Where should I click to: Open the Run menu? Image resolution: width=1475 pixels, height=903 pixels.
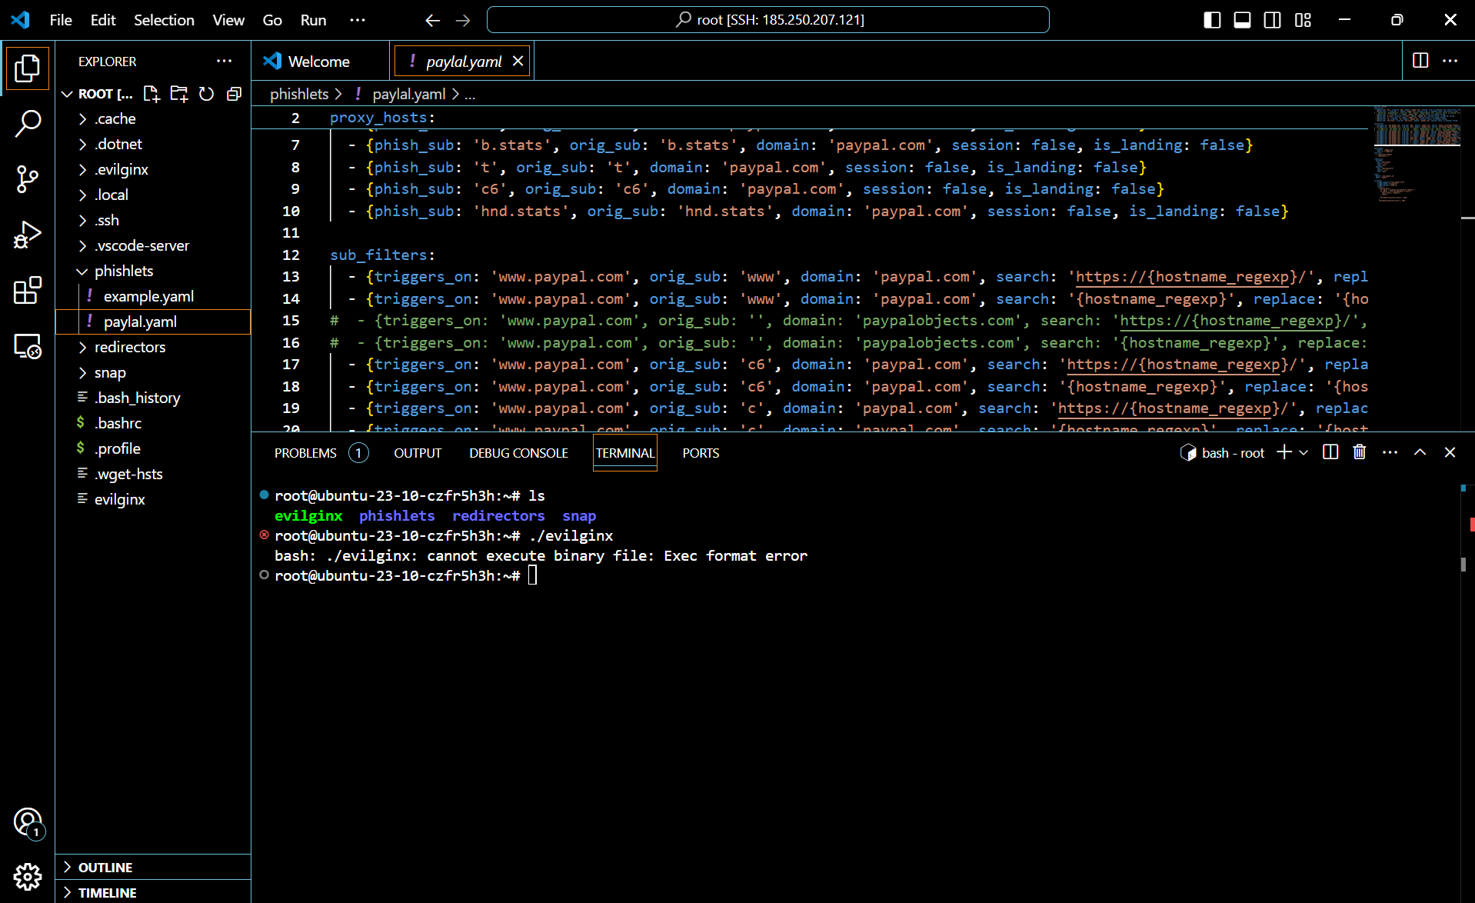(313, 20)
